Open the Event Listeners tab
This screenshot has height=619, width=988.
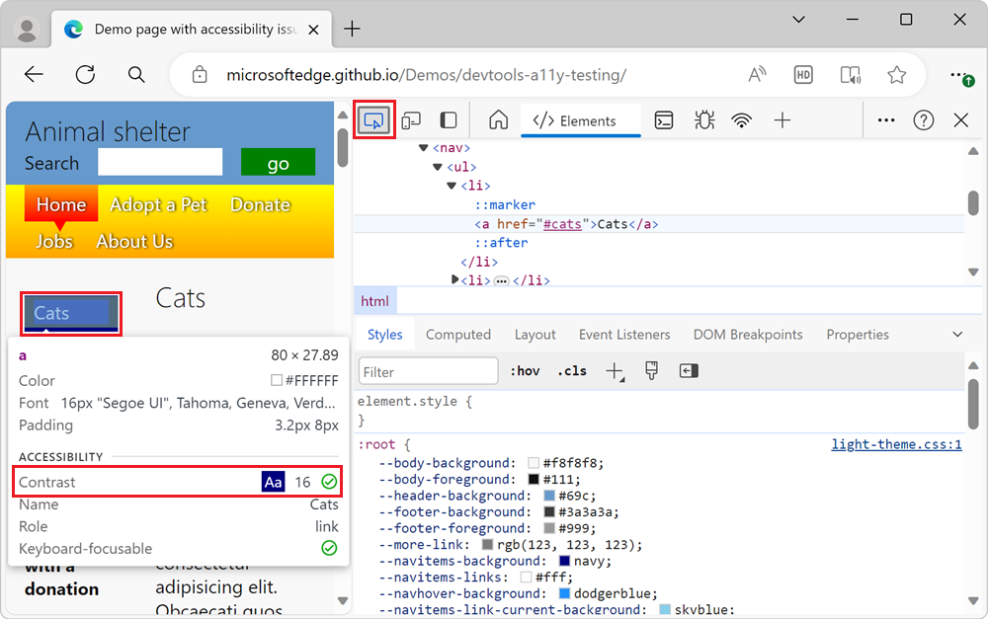coord(624,334)
